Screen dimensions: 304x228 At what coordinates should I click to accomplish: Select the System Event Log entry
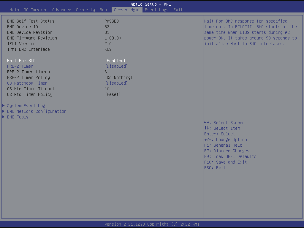(x=26, y=106)
